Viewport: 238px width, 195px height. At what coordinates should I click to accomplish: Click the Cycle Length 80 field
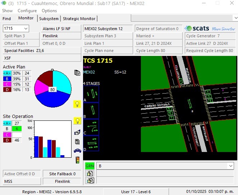tap(159, 51)
